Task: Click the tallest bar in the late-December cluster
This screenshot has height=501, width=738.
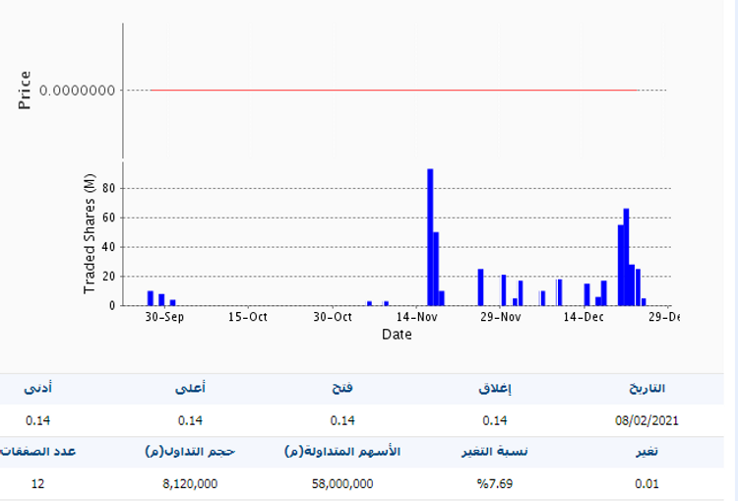Action: point(626,256)
